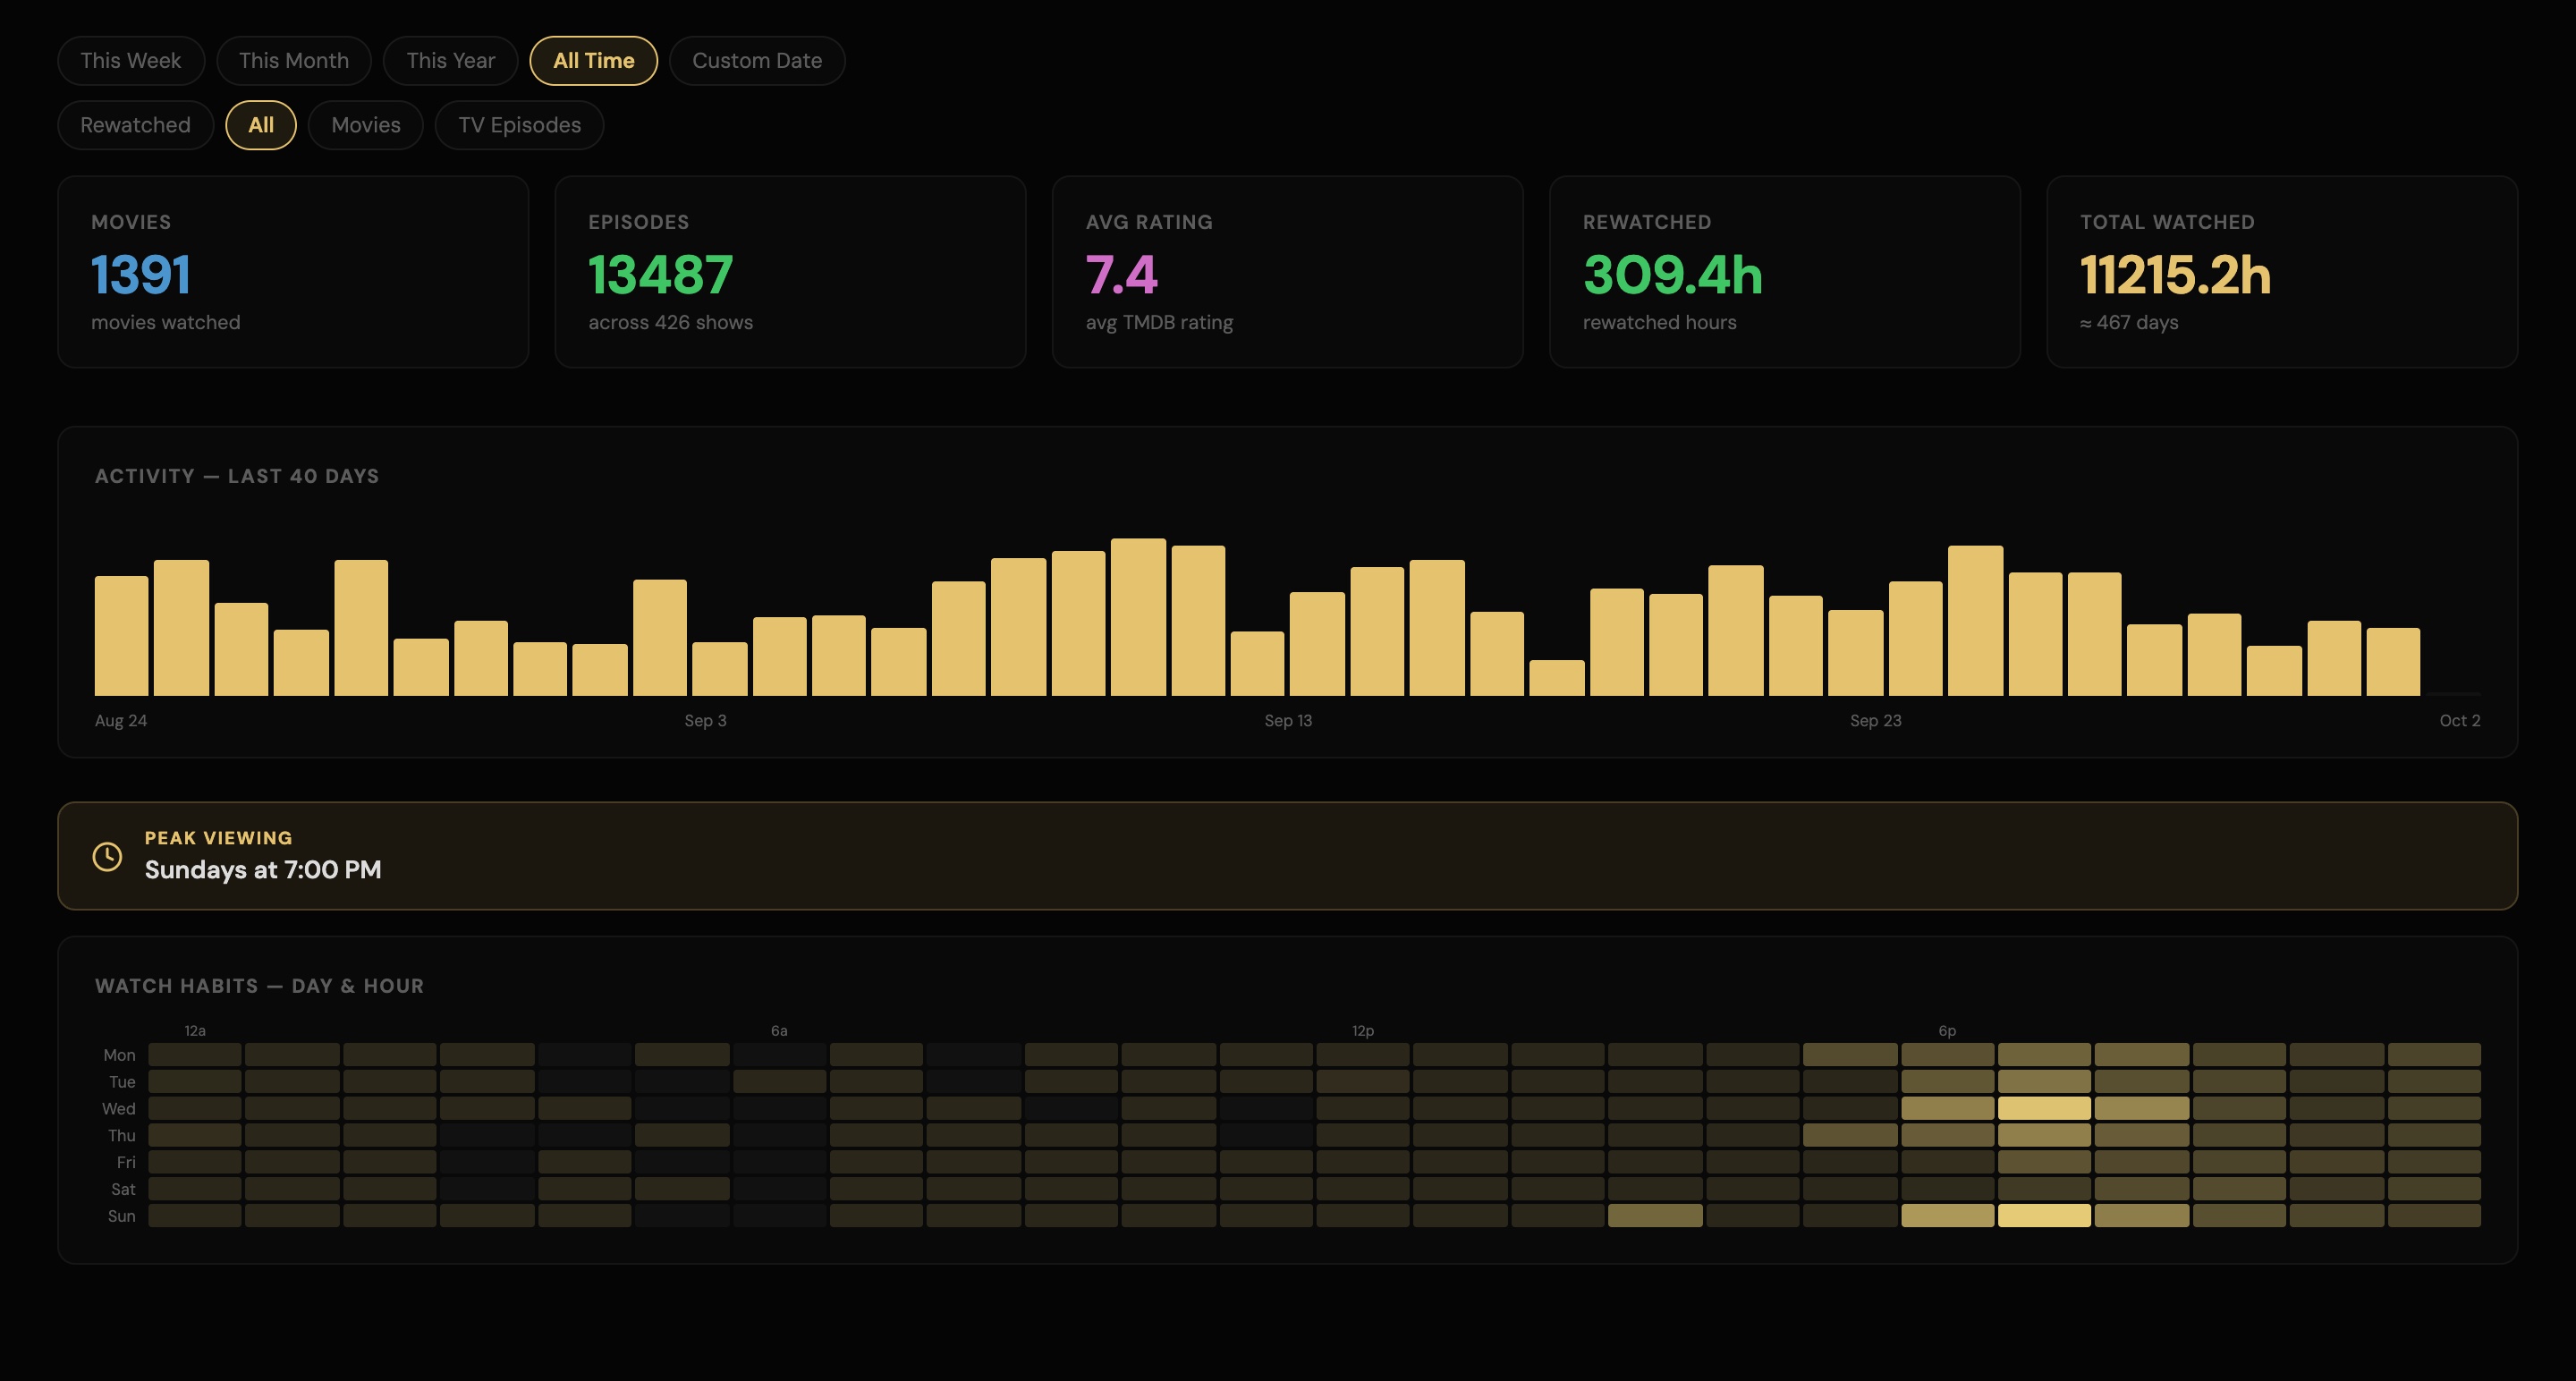Click the 12a hour label
This screenshot has height=1381, width=2576.
(x=195, y=1031)
